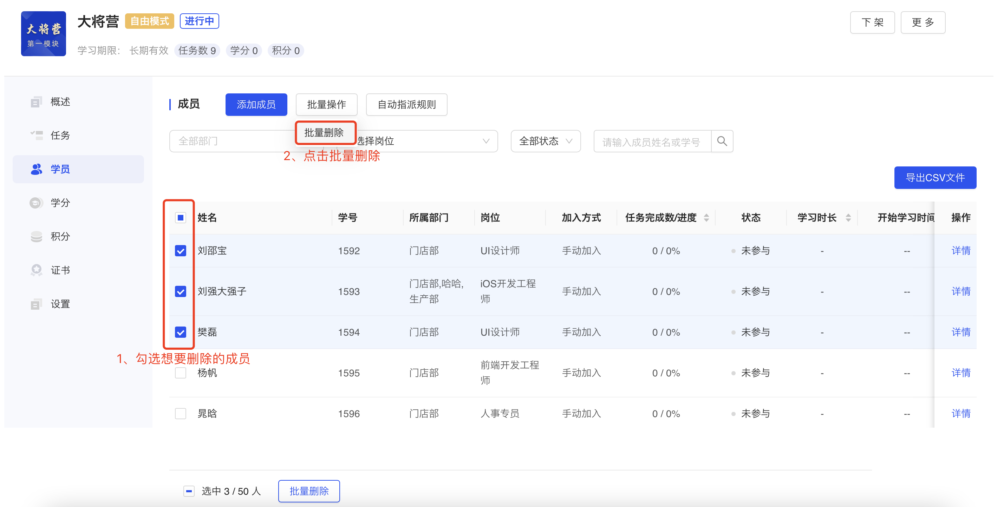997x507 pixels.
Task: Click the 所属部门 column header
Action: (x=429, y=218)
